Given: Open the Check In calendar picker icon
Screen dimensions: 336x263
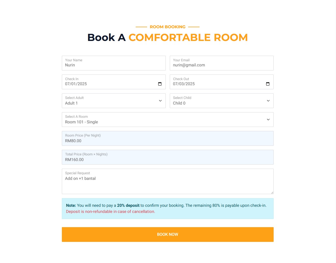Looking at the screenshot, I should (160, 84).
